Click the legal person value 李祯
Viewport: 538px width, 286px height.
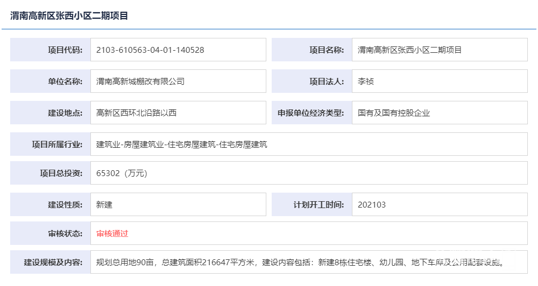coord(366,82)
